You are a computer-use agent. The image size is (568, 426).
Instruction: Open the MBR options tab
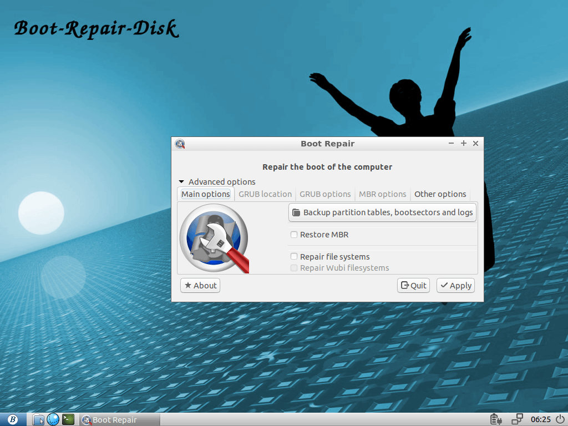click(383, 194)
